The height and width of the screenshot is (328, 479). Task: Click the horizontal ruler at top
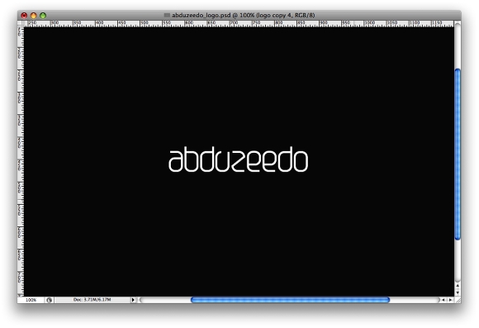[239, 23]
